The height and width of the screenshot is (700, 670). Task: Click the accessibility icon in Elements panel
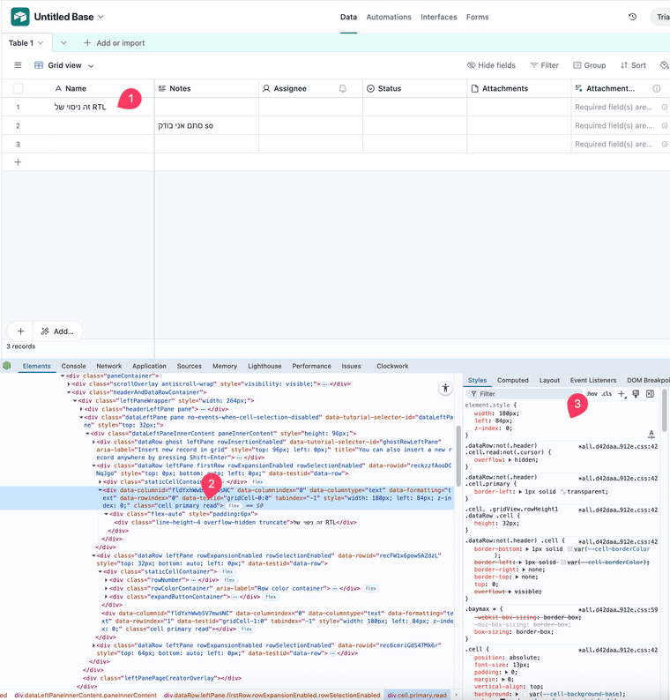tap(445, 389)
